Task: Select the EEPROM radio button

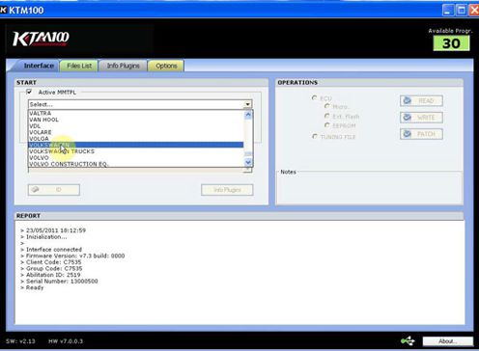Action: [x=327, y=124]
